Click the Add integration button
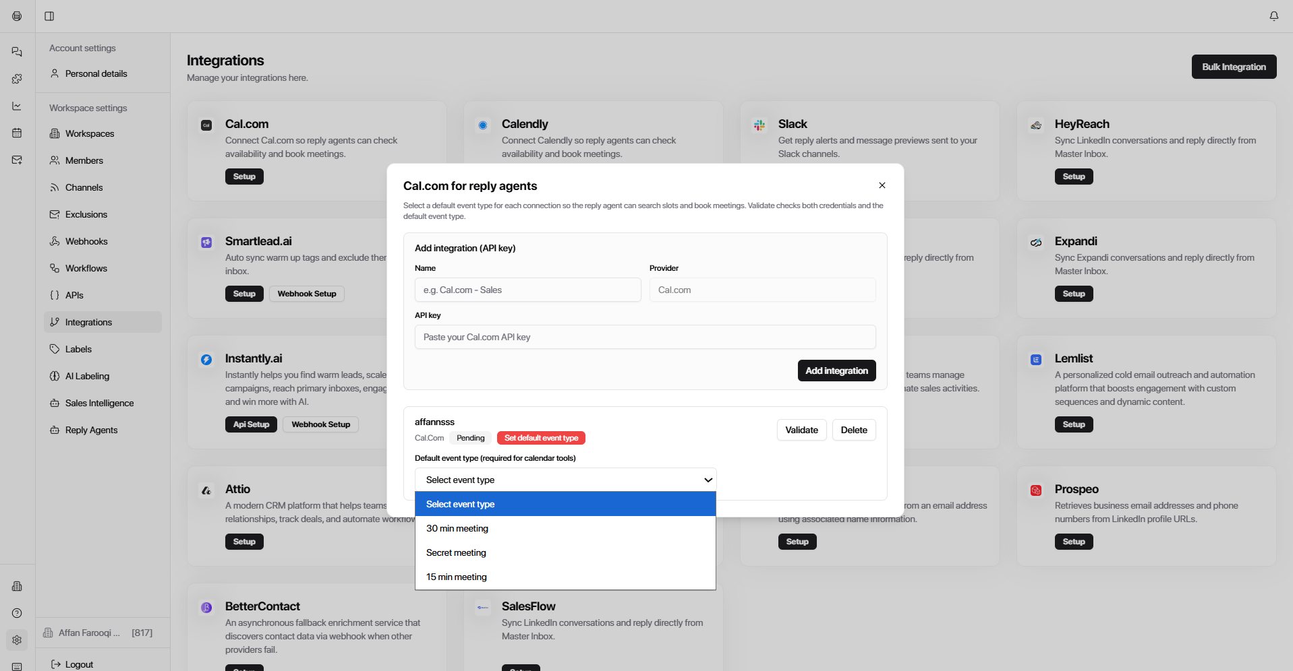The image size is (1293, 671). pyautogui.click(x=836, y=371)
